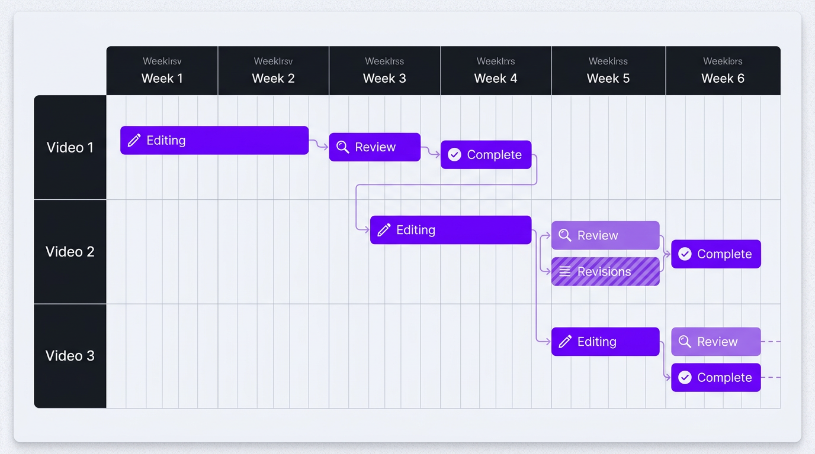
Task: Click the magnifier icon in Video 3 Review bar
Action: [685, 341]
